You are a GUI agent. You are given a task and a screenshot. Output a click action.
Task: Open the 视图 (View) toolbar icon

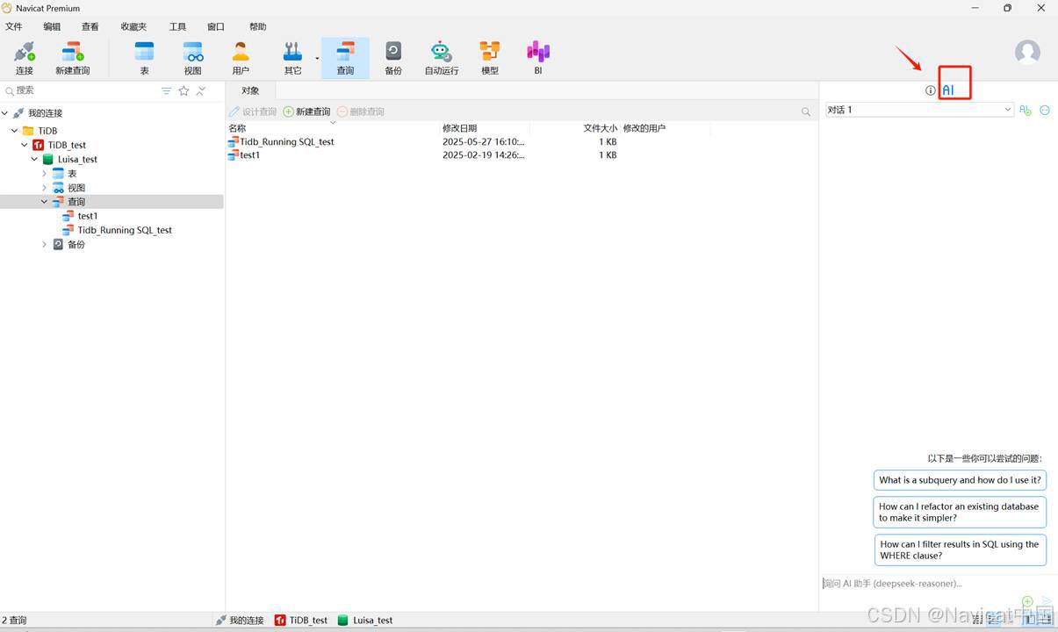192,58
